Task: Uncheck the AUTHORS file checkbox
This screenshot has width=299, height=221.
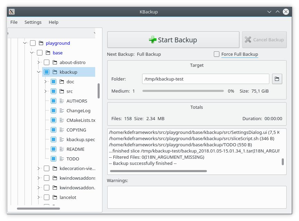Action: 54,101
